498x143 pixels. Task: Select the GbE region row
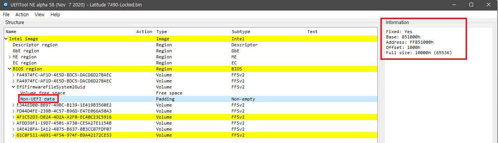click(x=190, y=51)
